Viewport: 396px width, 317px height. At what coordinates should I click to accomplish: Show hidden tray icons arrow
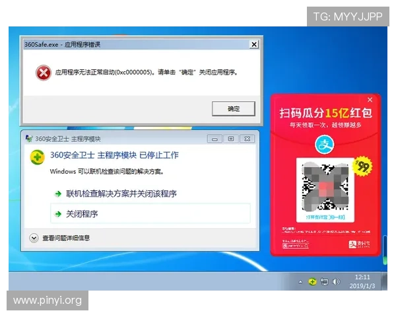pos(300,281)
